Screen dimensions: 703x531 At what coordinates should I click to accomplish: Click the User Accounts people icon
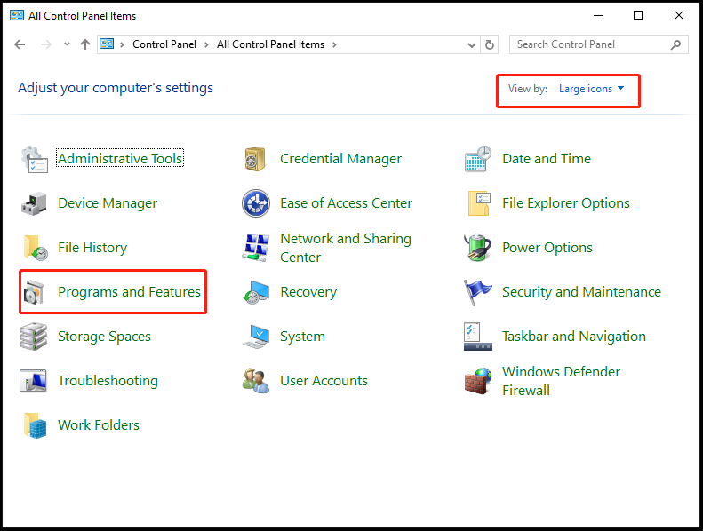tap(256, 381)
